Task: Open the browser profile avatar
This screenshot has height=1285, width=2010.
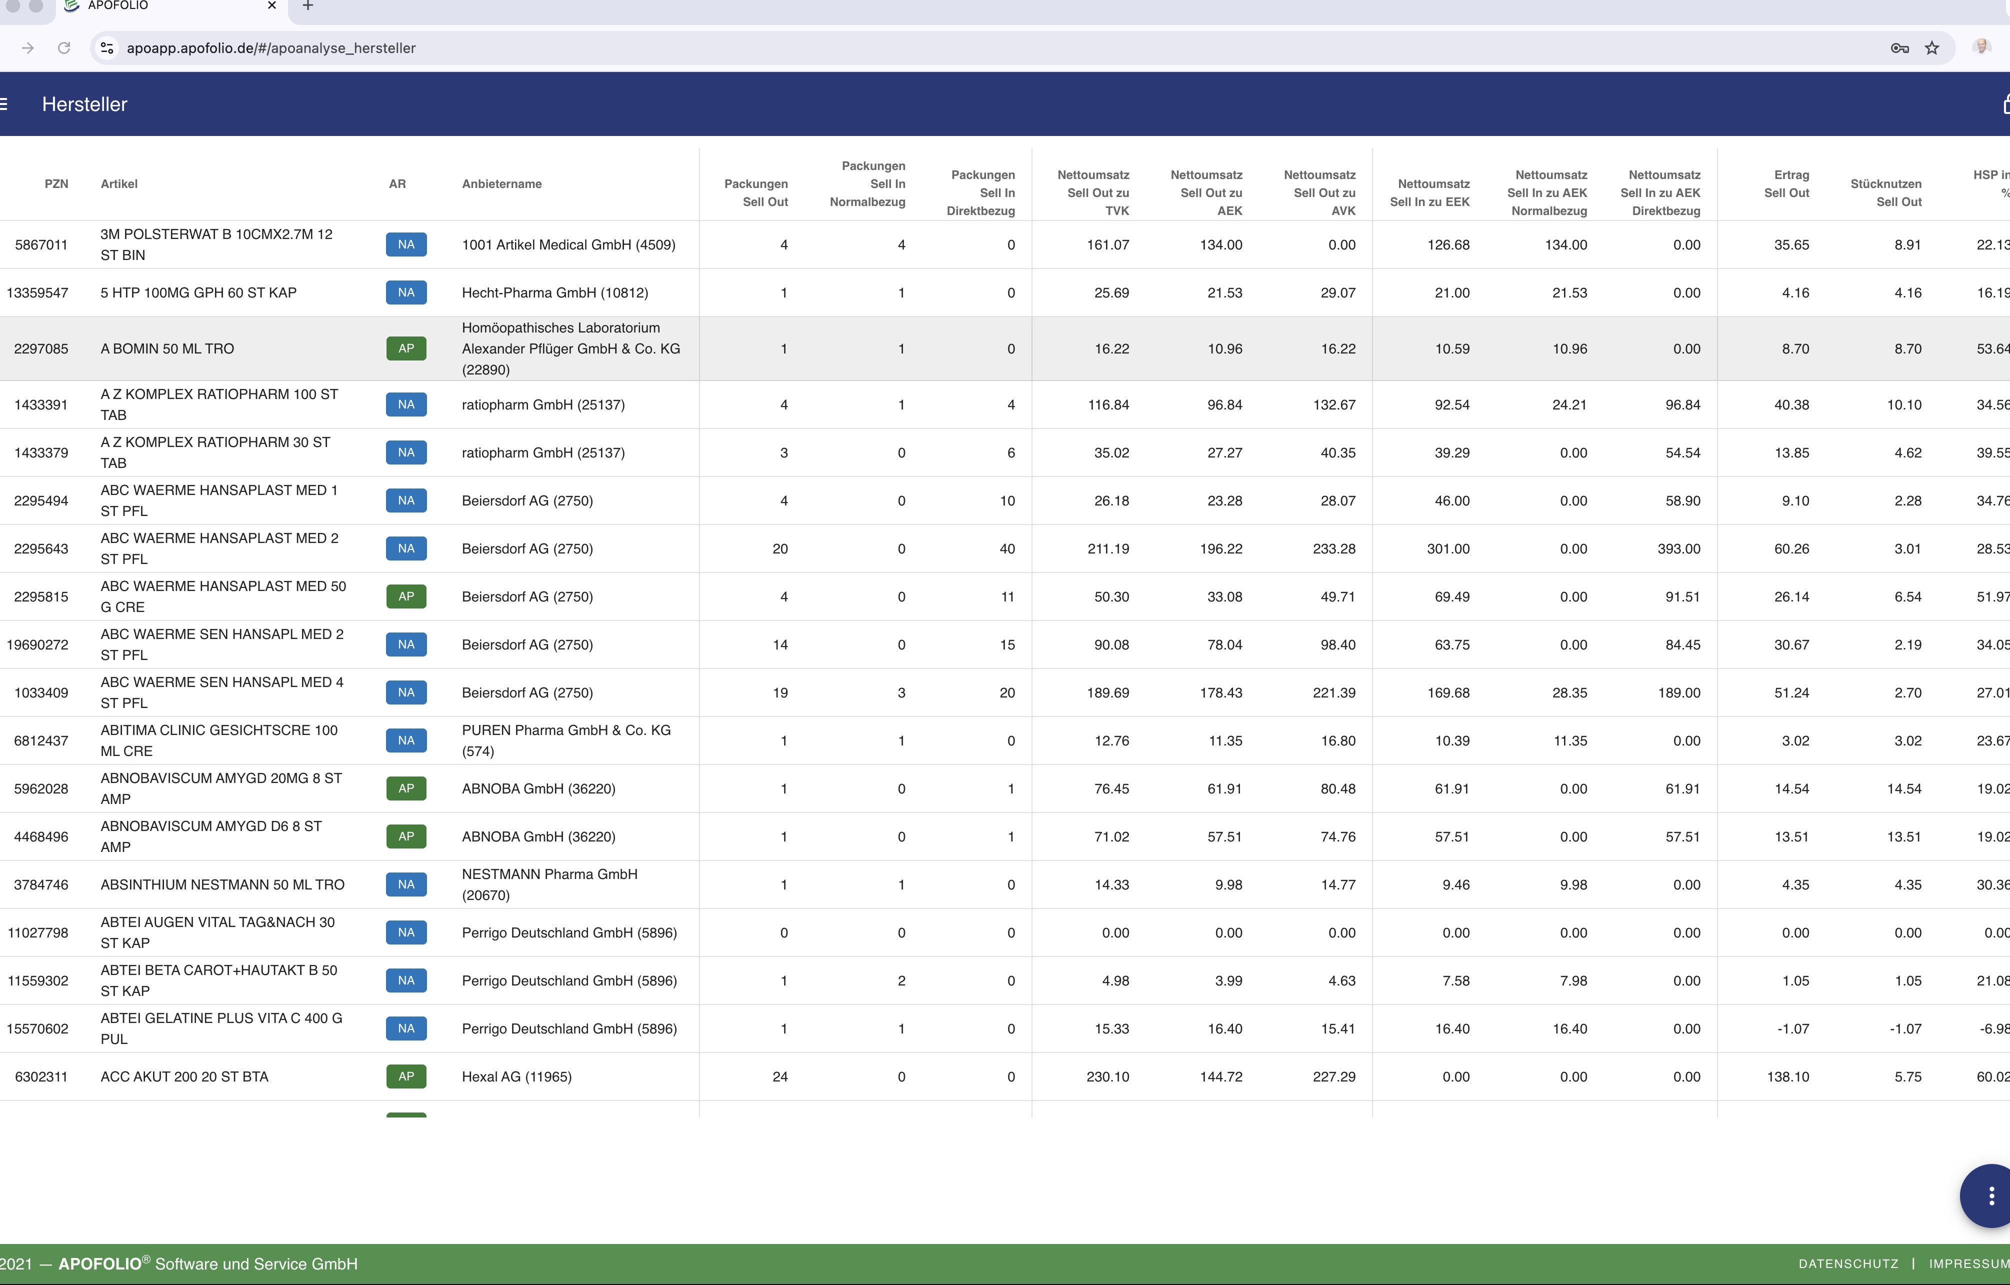Action: (1981, 47)
